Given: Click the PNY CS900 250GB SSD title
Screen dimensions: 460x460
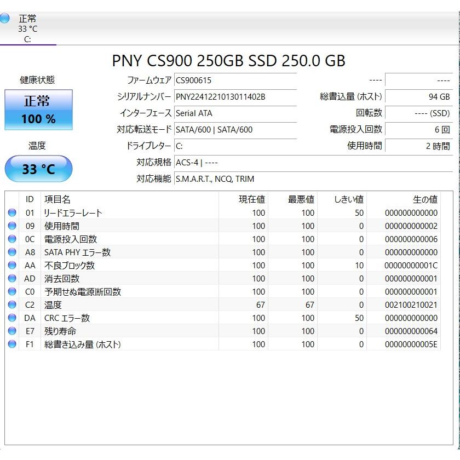Looking at the screenshot, I should pos(228,61).
